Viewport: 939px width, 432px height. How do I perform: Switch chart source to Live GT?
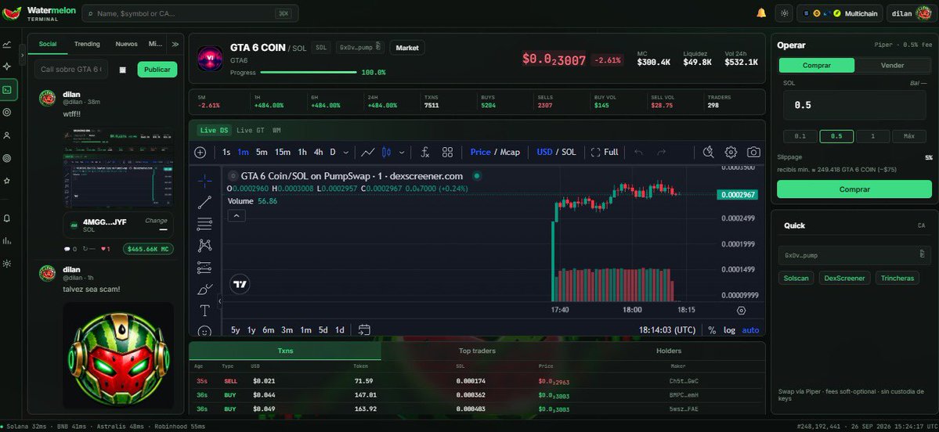tap(251, 131)
